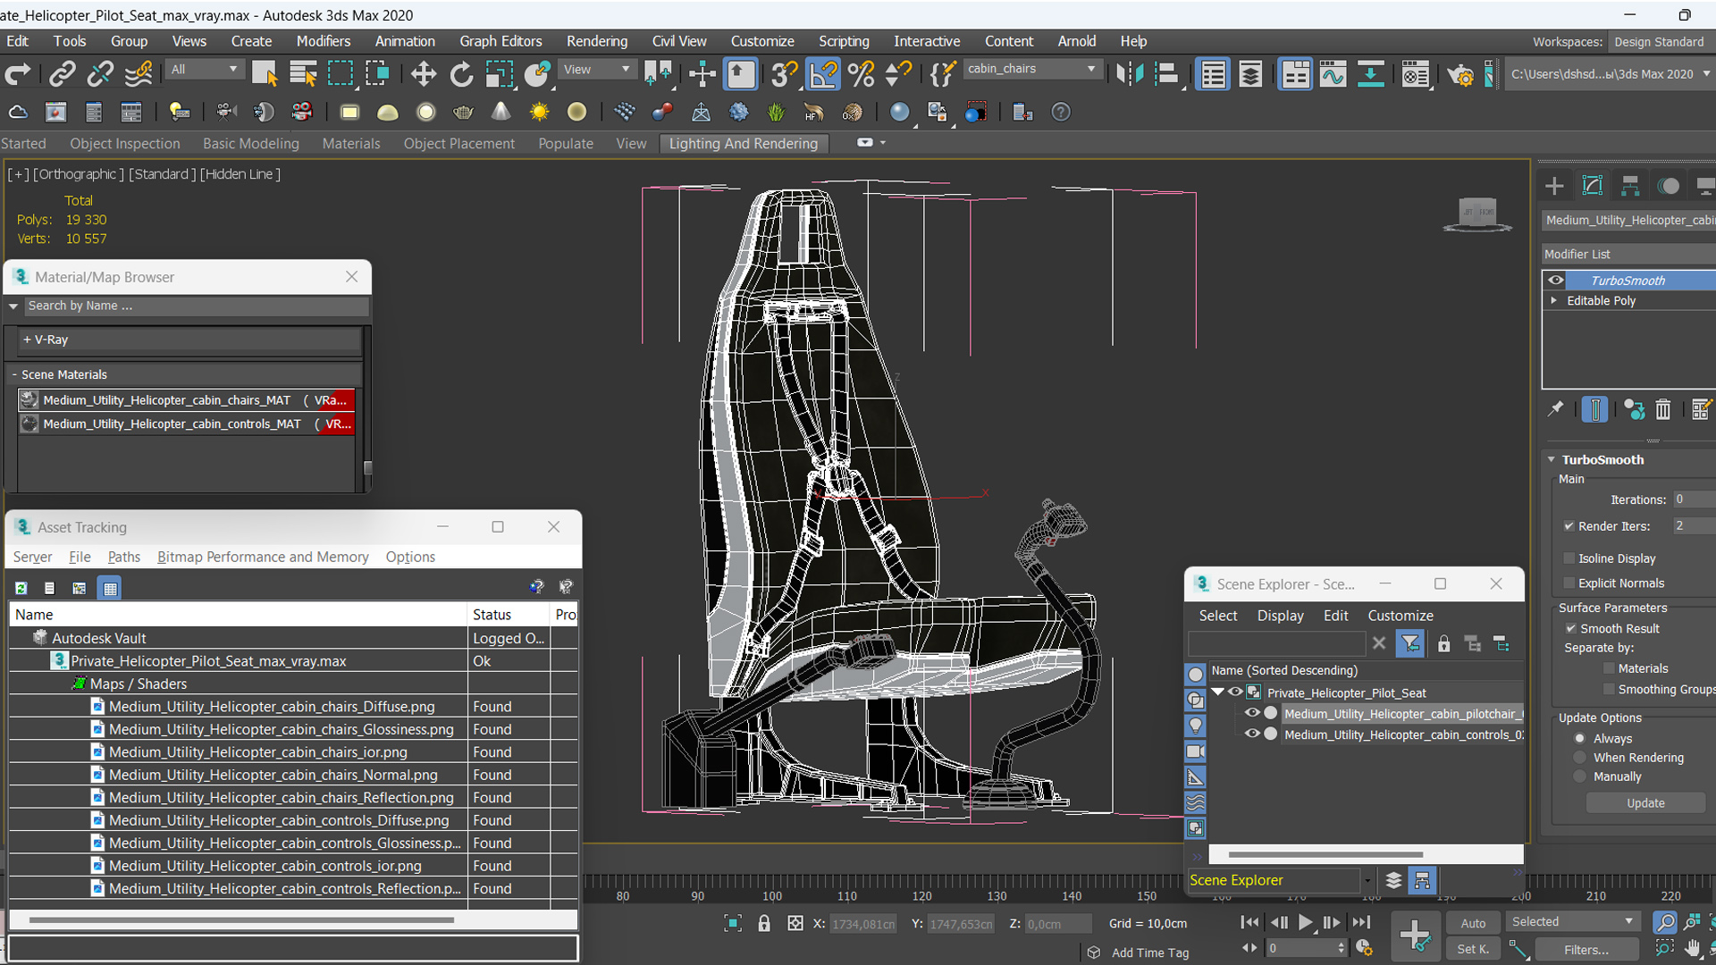Toggle the Auto key button
The image size is (1716, 965).
[x=1473, y=923]
